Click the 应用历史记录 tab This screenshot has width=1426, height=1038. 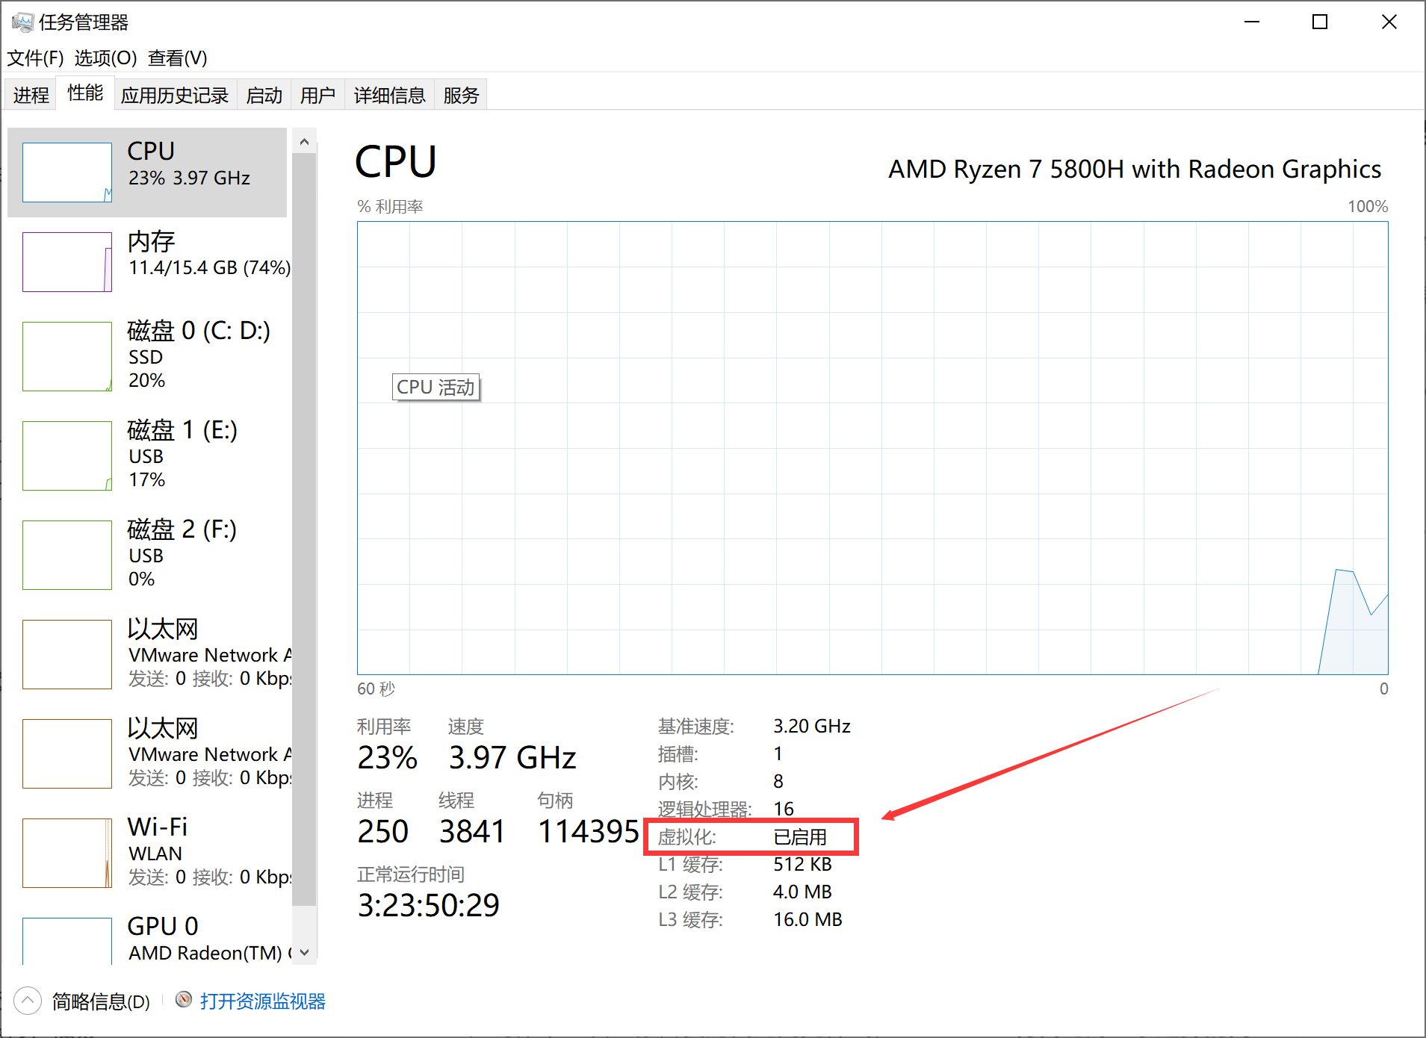coord(175,94)
